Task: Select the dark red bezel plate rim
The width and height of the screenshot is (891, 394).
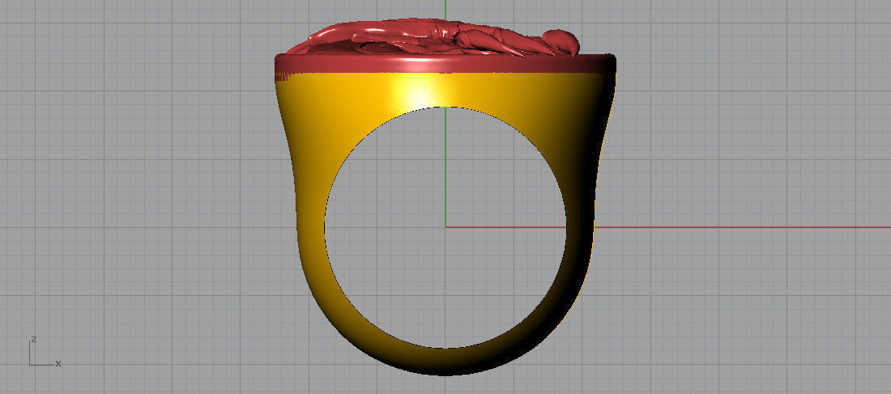Action: click(x=445, y=64)
